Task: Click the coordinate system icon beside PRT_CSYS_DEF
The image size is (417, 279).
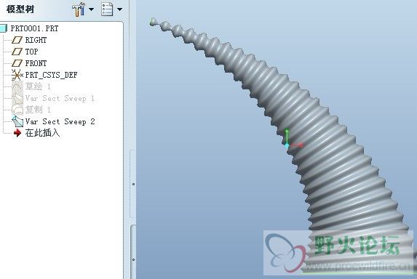Action: [17, 75]
